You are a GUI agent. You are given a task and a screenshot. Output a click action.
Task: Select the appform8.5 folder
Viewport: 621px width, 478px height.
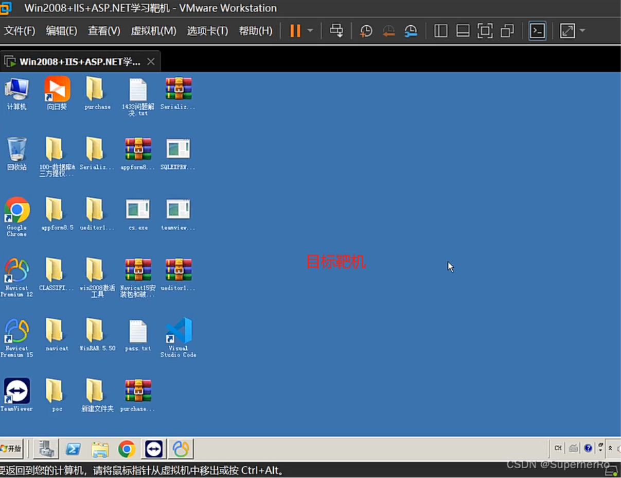coord(57,214)
